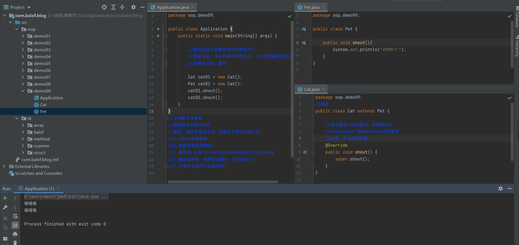Screen dimensions: 519x245
Task: Rerun Application with green play button
Action: click(x=5, y=198)
